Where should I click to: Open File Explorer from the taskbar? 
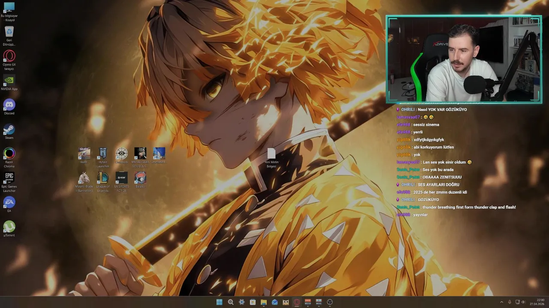264,302
